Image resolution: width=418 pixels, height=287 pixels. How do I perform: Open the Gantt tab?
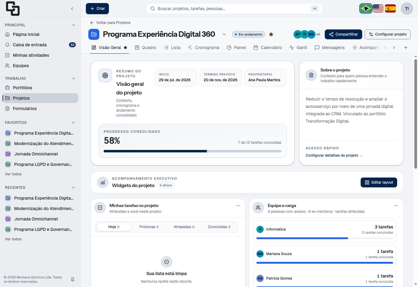pos(298,48)
